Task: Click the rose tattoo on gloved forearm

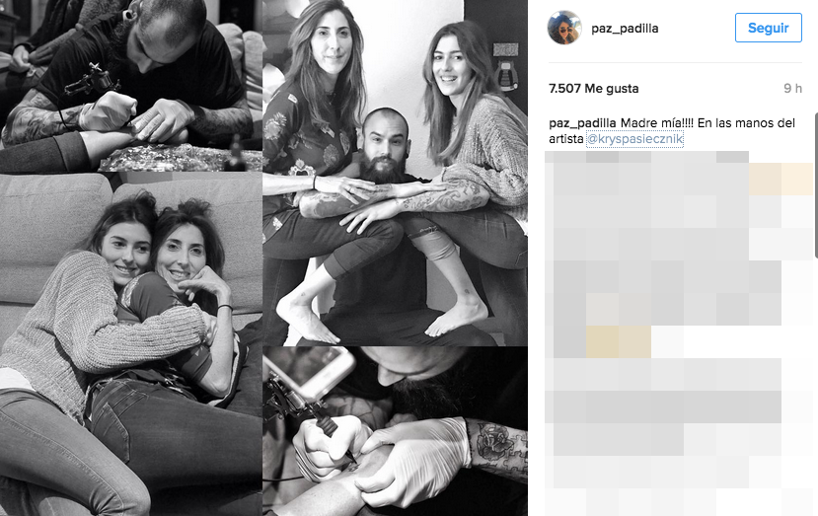Action: pyautogui.click(x=493, y=442)
